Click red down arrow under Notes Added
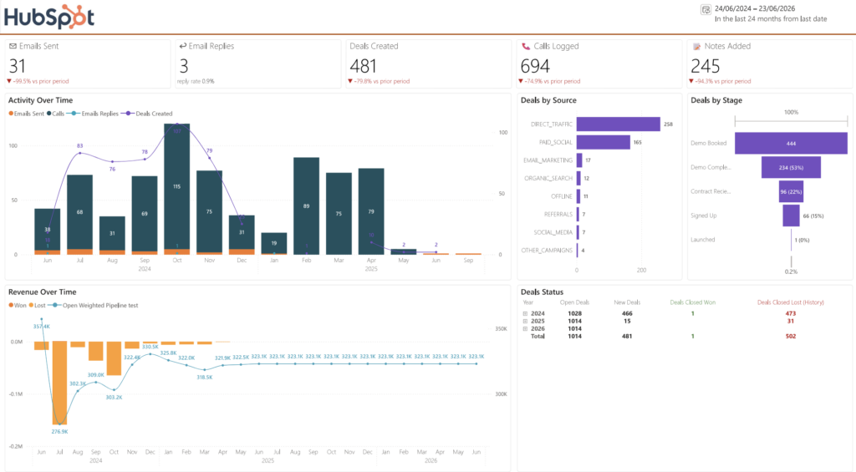This screenshot has height=472, width=856. point(691,81)
